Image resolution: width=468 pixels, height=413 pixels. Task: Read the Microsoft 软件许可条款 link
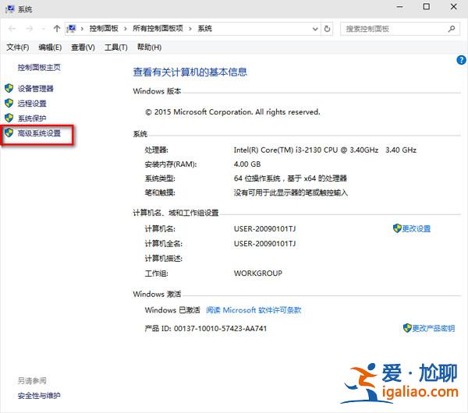(253, 310)
